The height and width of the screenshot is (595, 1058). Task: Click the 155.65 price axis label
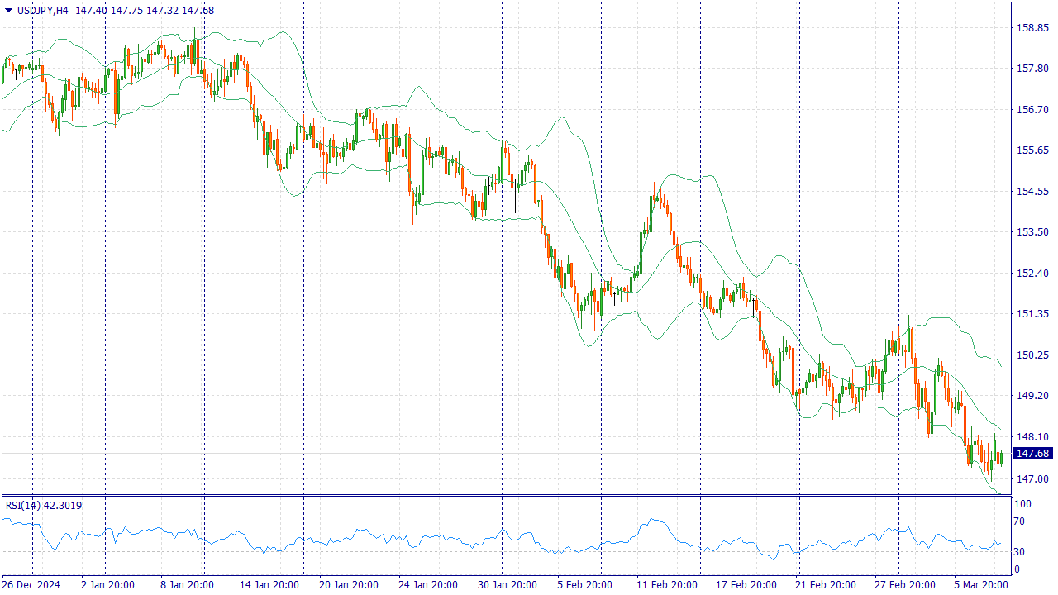pos(1032,150)
